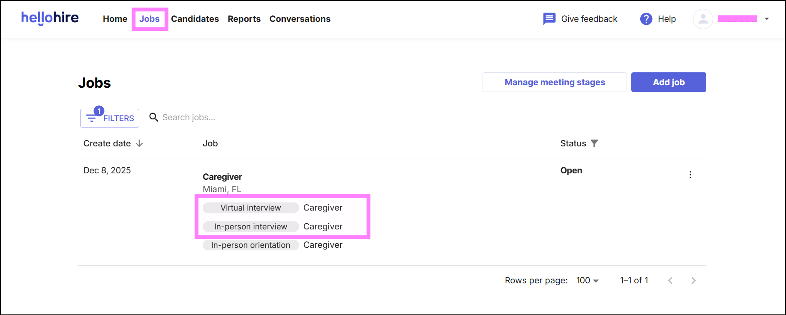Click the Help question mark icon
786x315 pixels.
pos(646,19)
